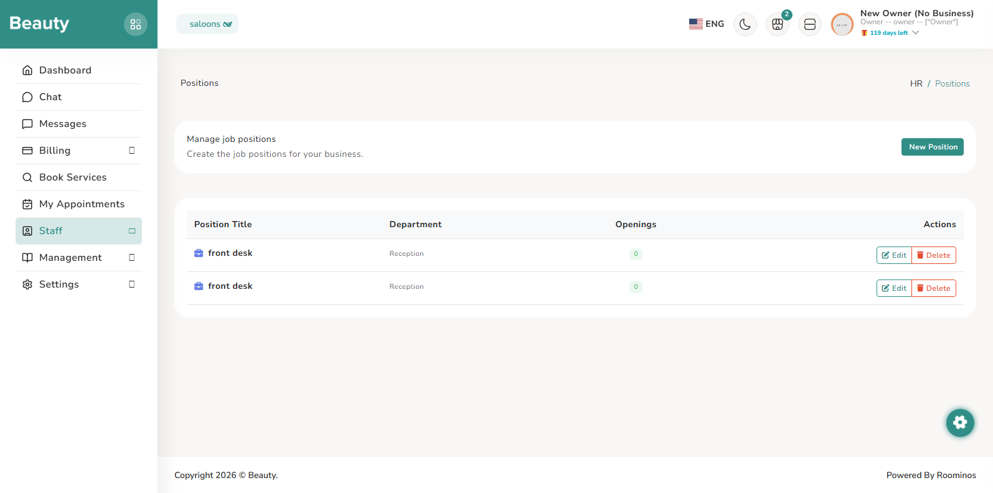
Task: Edit first front desk position
Action: pyautogui.click(x=894, y=255)
